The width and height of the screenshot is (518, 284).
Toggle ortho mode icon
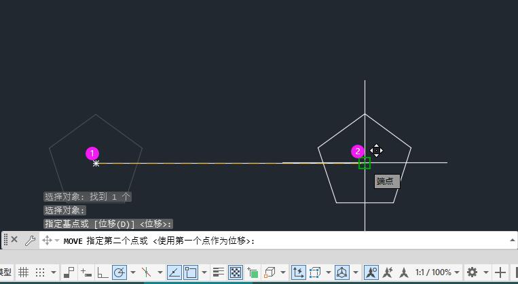click(103, 272)
